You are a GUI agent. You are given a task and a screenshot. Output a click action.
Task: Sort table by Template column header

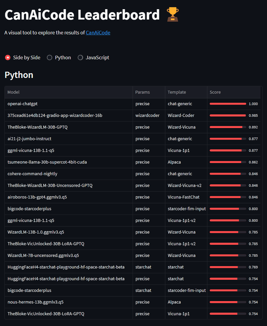click(186, 92)
